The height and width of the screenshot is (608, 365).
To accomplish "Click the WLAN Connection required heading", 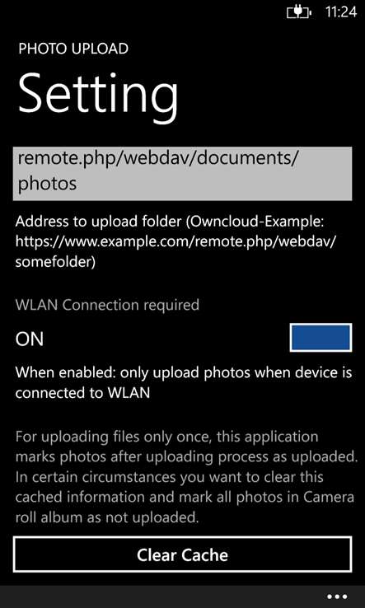I will point(107,305).
